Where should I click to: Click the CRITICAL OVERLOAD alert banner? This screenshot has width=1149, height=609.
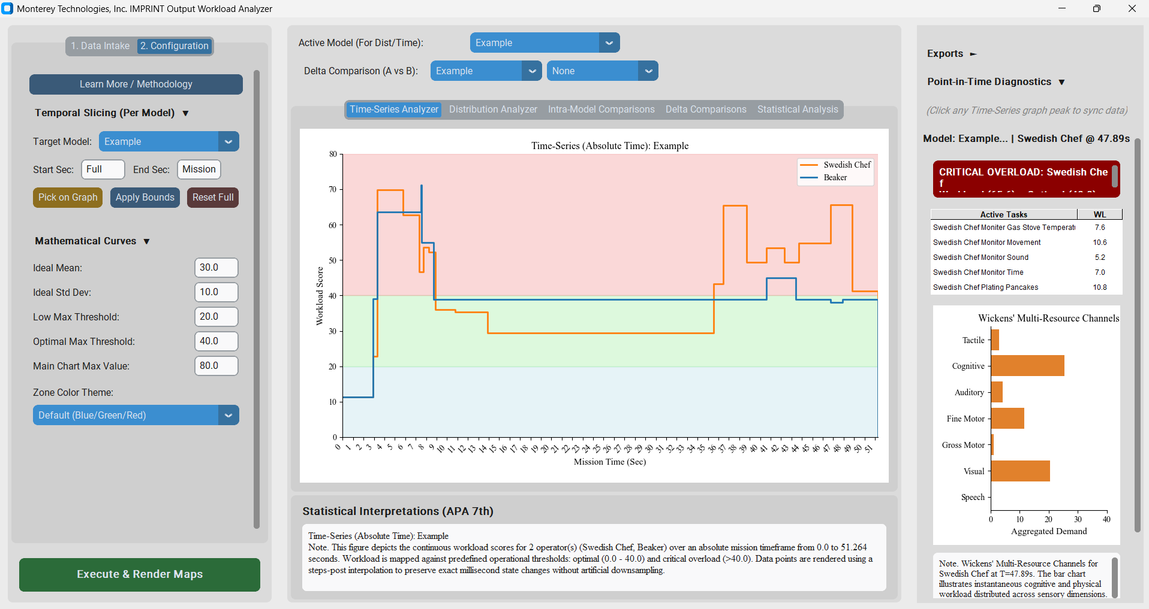point(1026,179)
